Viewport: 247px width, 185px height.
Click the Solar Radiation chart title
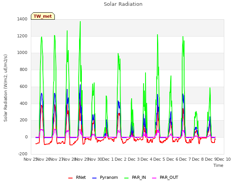(x=123, y=4)
